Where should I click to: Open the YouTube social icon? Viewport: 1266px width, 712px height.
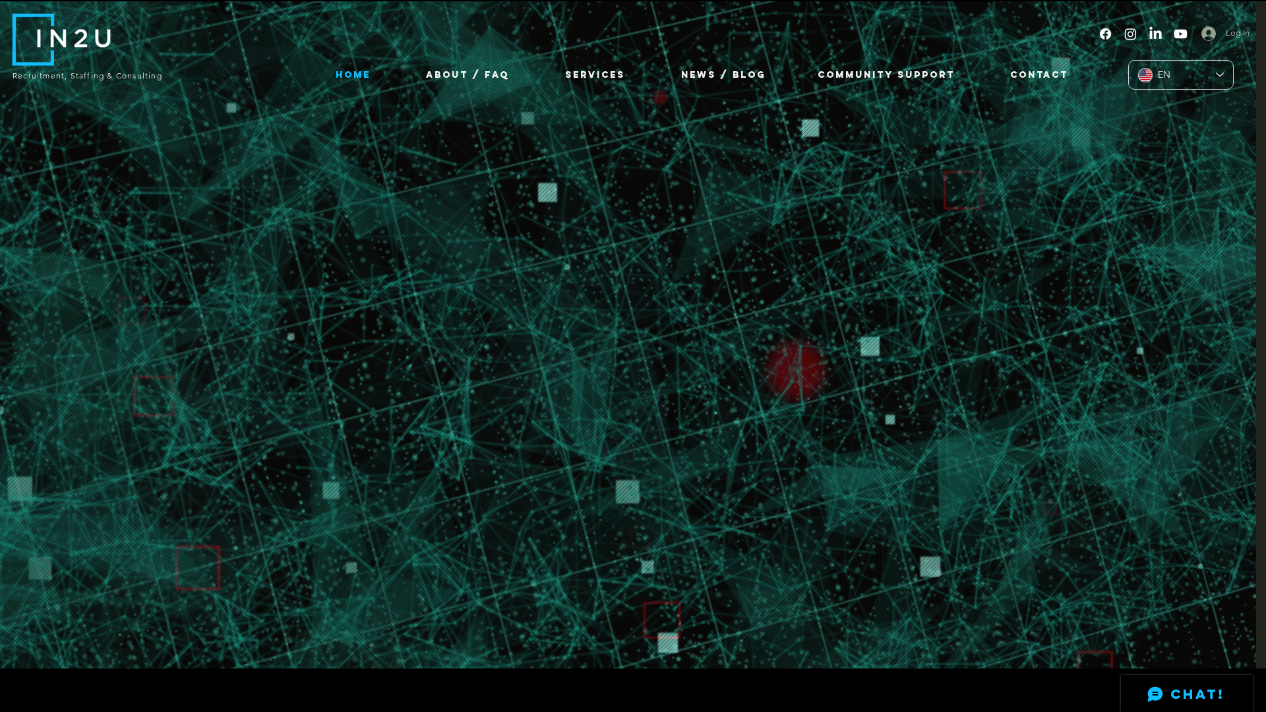point(1180,34)
